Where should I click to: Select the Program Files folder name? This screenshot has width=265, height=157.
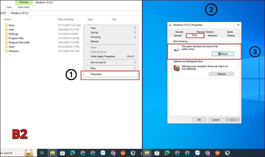click(16, 38)
